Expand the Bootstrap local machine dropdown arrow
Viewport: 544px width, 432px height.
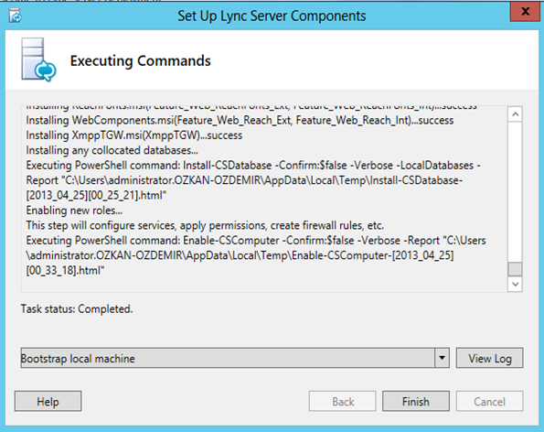pyautogui.click(x=442, y=358)
